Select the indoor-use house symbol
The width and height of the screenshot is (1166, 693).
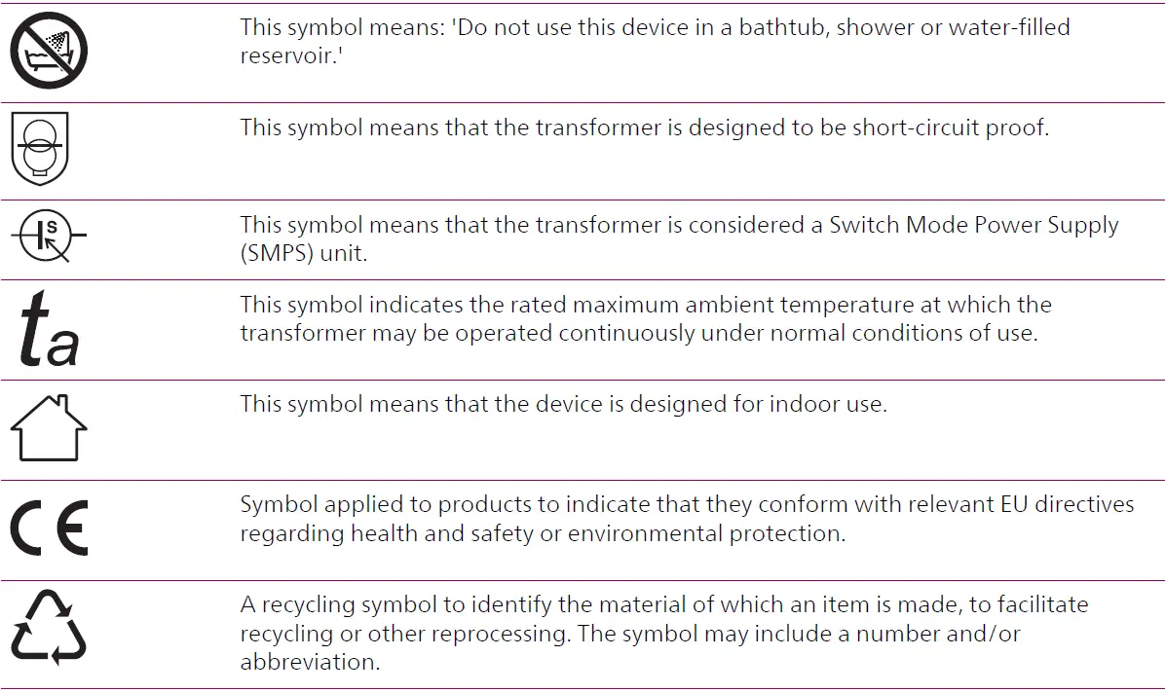coord(49,428)
